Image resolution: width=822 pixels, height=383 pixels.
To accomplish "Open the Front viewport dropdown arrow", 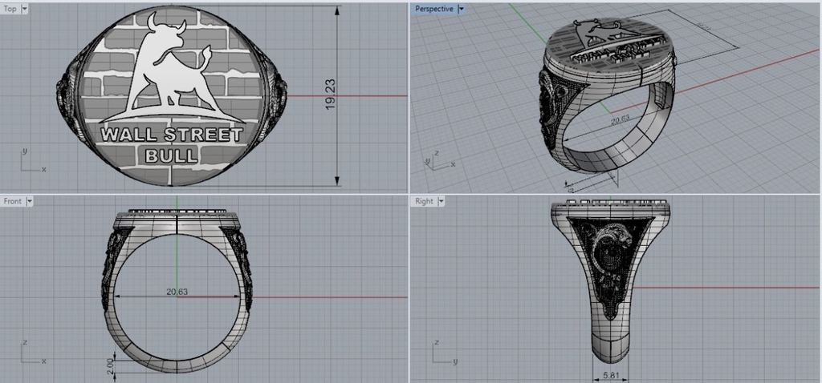I will [30, 201].
